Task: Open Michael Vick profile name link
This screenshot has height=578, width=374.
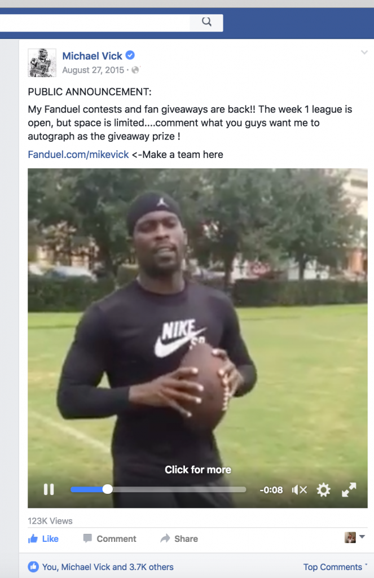Action: click(x=92, y=56)
